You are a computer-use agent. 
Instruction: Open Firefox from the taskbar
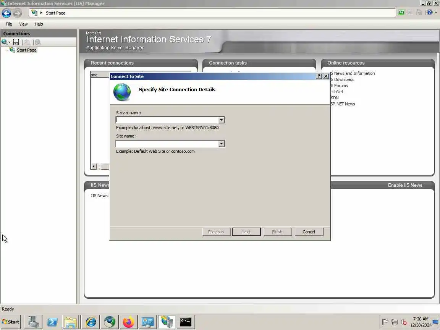pos(128,322)
